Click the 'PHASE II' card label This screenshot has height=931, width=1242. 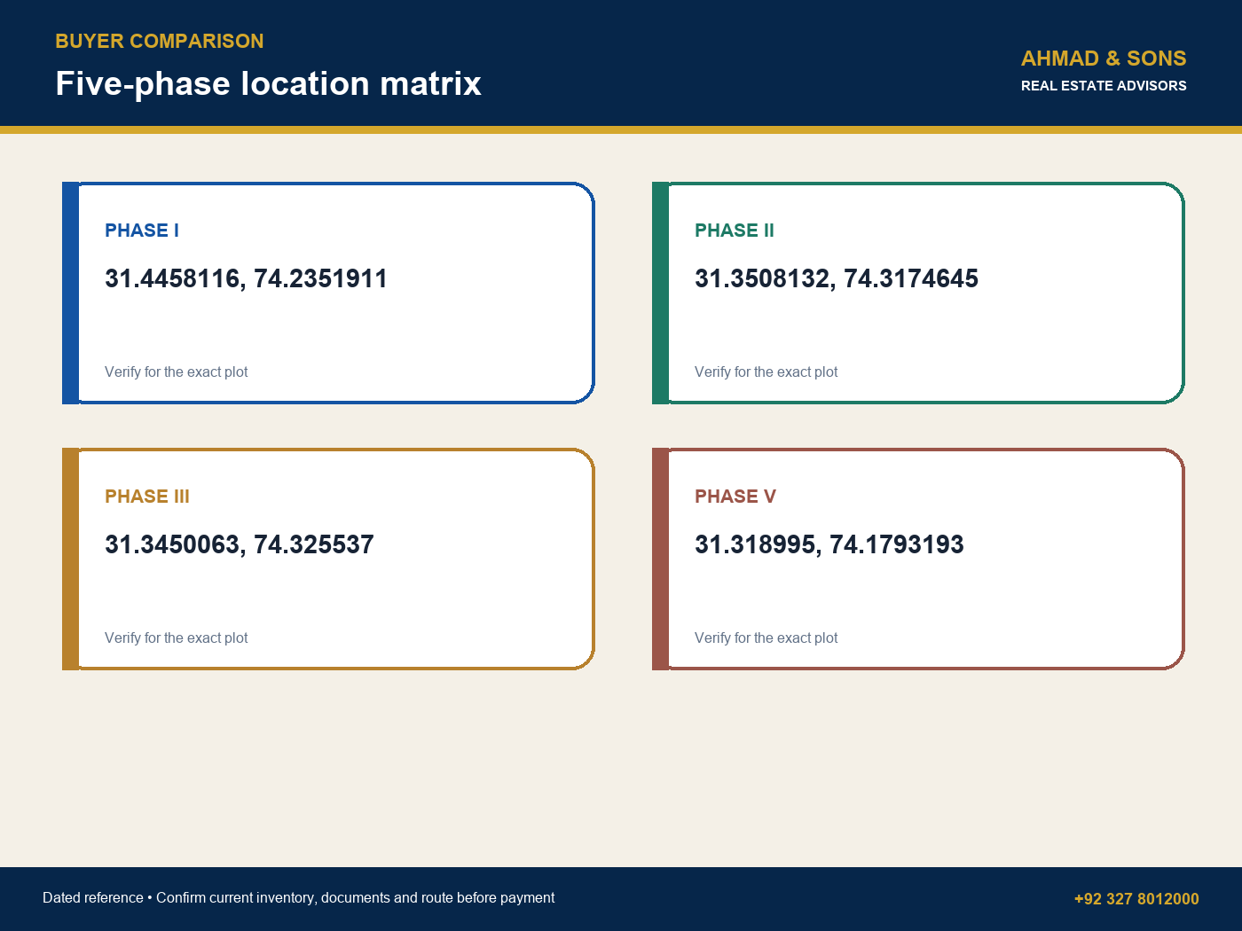(735, 231)
